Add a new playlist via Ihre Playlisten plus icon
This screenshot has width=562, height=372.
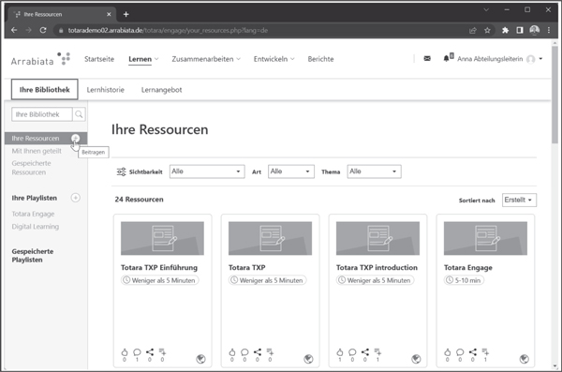(75, 198)
